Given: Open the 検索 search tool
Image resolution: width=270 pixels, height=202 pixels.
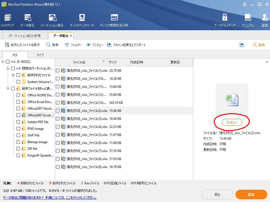Looking at the screenshot, I should coord(52,45).
